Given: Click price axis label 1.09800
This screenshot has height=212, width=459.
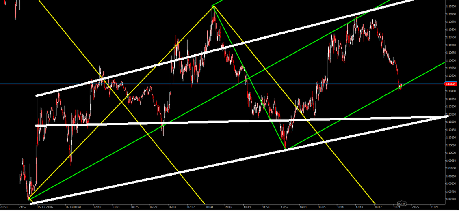Looking at the screenshot, I should click(451, 184).
